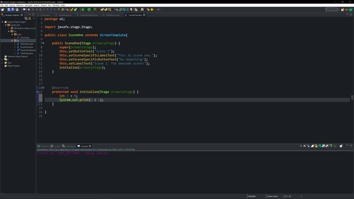Click the editor vertical scrollbar thumb
Viewport: 354px width, 199px height.
(x=352, y=97)
